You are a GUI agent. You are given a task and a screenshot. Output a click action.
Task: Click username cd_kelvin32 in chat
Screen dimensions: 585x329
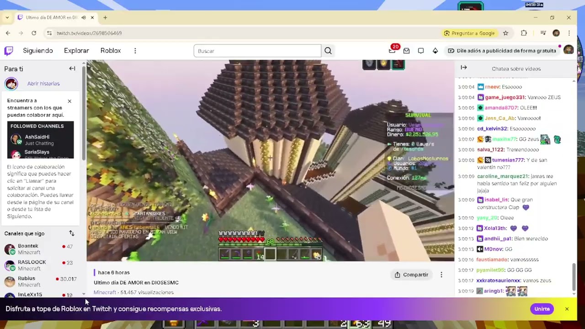pyautogui.click(x=492, y=129)
